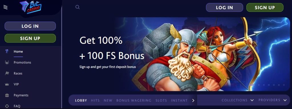Click the FAQ lifebuoy icon
This screenshot has height=109, width=292.
coord(7,106)
